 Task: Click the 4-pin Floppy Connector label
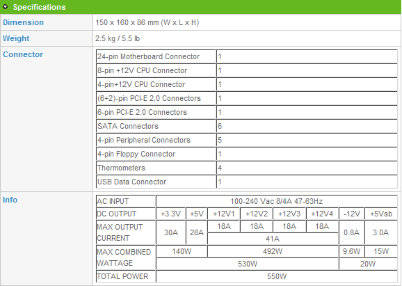click(136, 154)
